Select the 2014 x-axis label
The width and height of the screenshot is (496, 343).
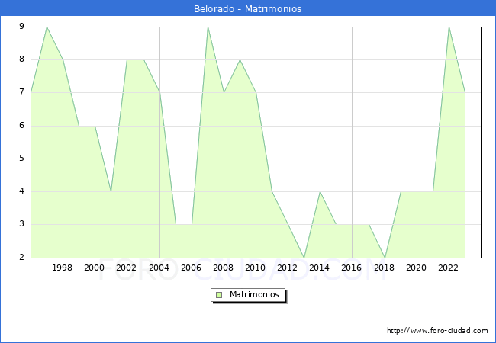319,268
